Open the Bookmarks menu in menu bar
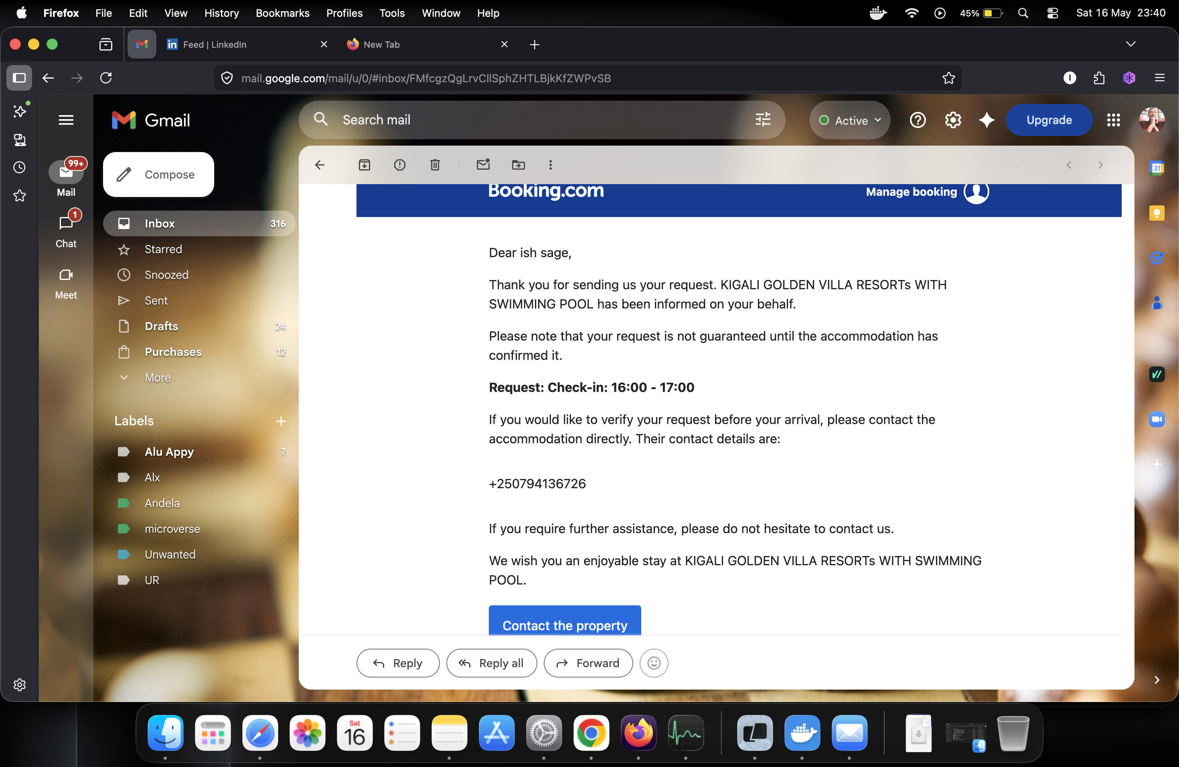The width and height of the screenshot is (1179, 767). point(282,13)
